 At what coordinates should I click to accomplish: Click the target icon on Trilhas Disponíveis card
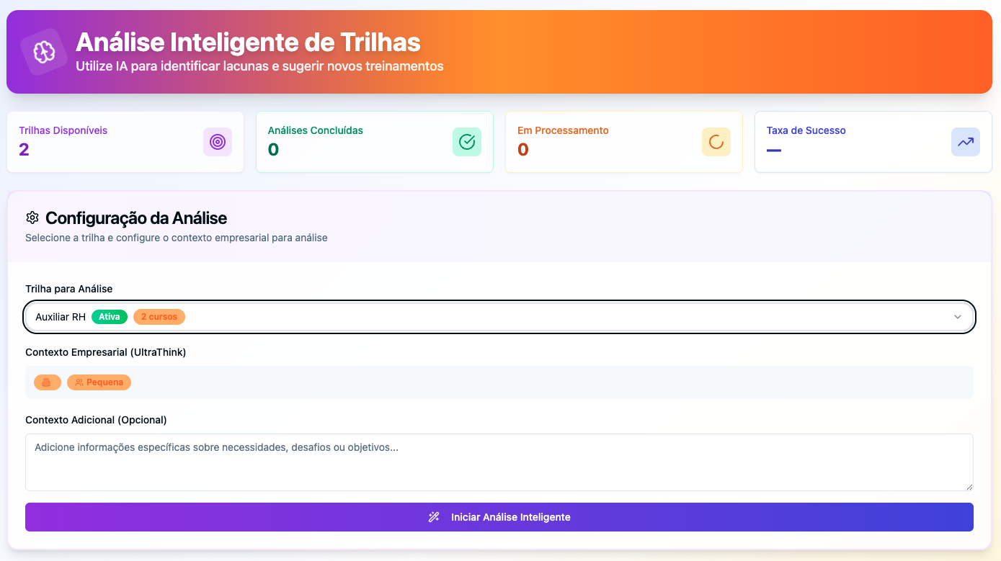pos(217,142)
